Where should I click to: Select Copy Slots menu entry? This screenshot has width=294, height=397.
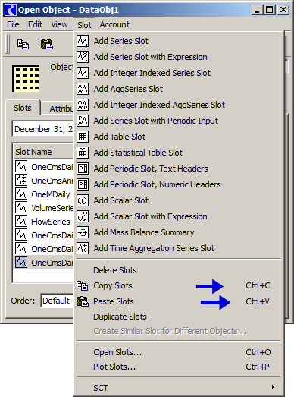point(180,285)
